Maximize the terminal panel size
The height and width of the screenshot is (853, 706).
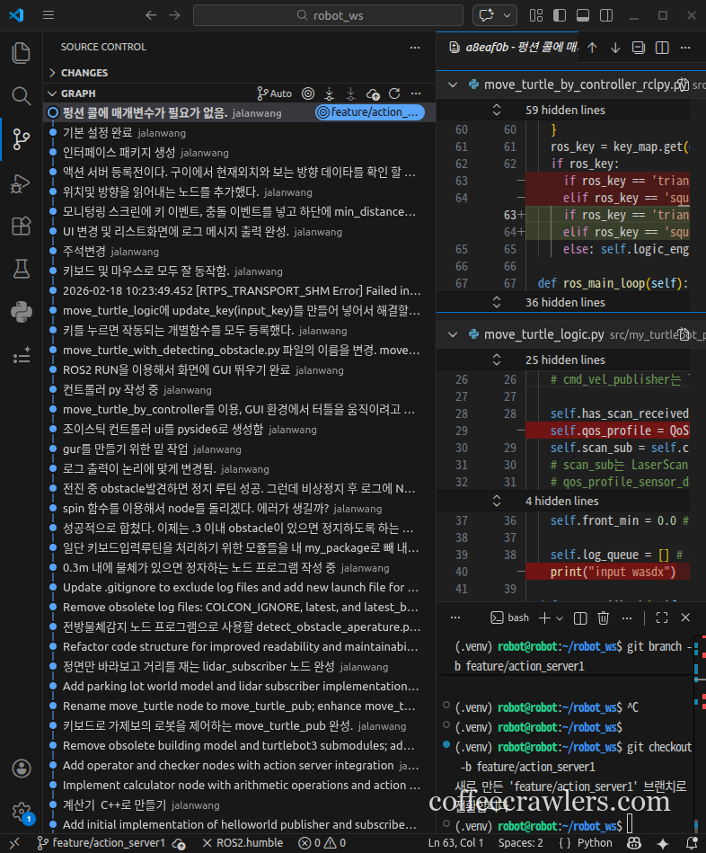click(662, 618)
